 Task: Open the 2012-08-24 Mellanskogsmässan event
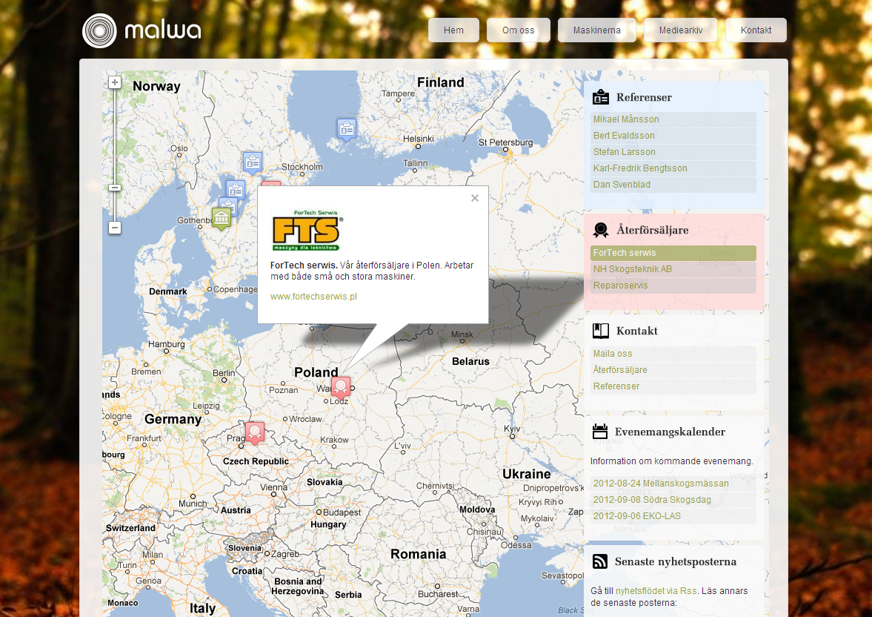click(661, 484)
